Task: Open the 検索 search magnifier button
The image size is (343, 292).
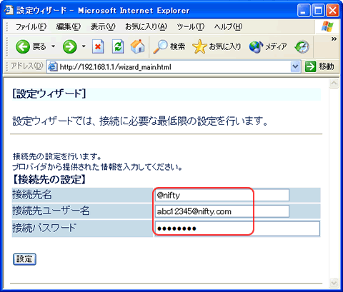Action: pyautogui.click(x=169, y=46)
